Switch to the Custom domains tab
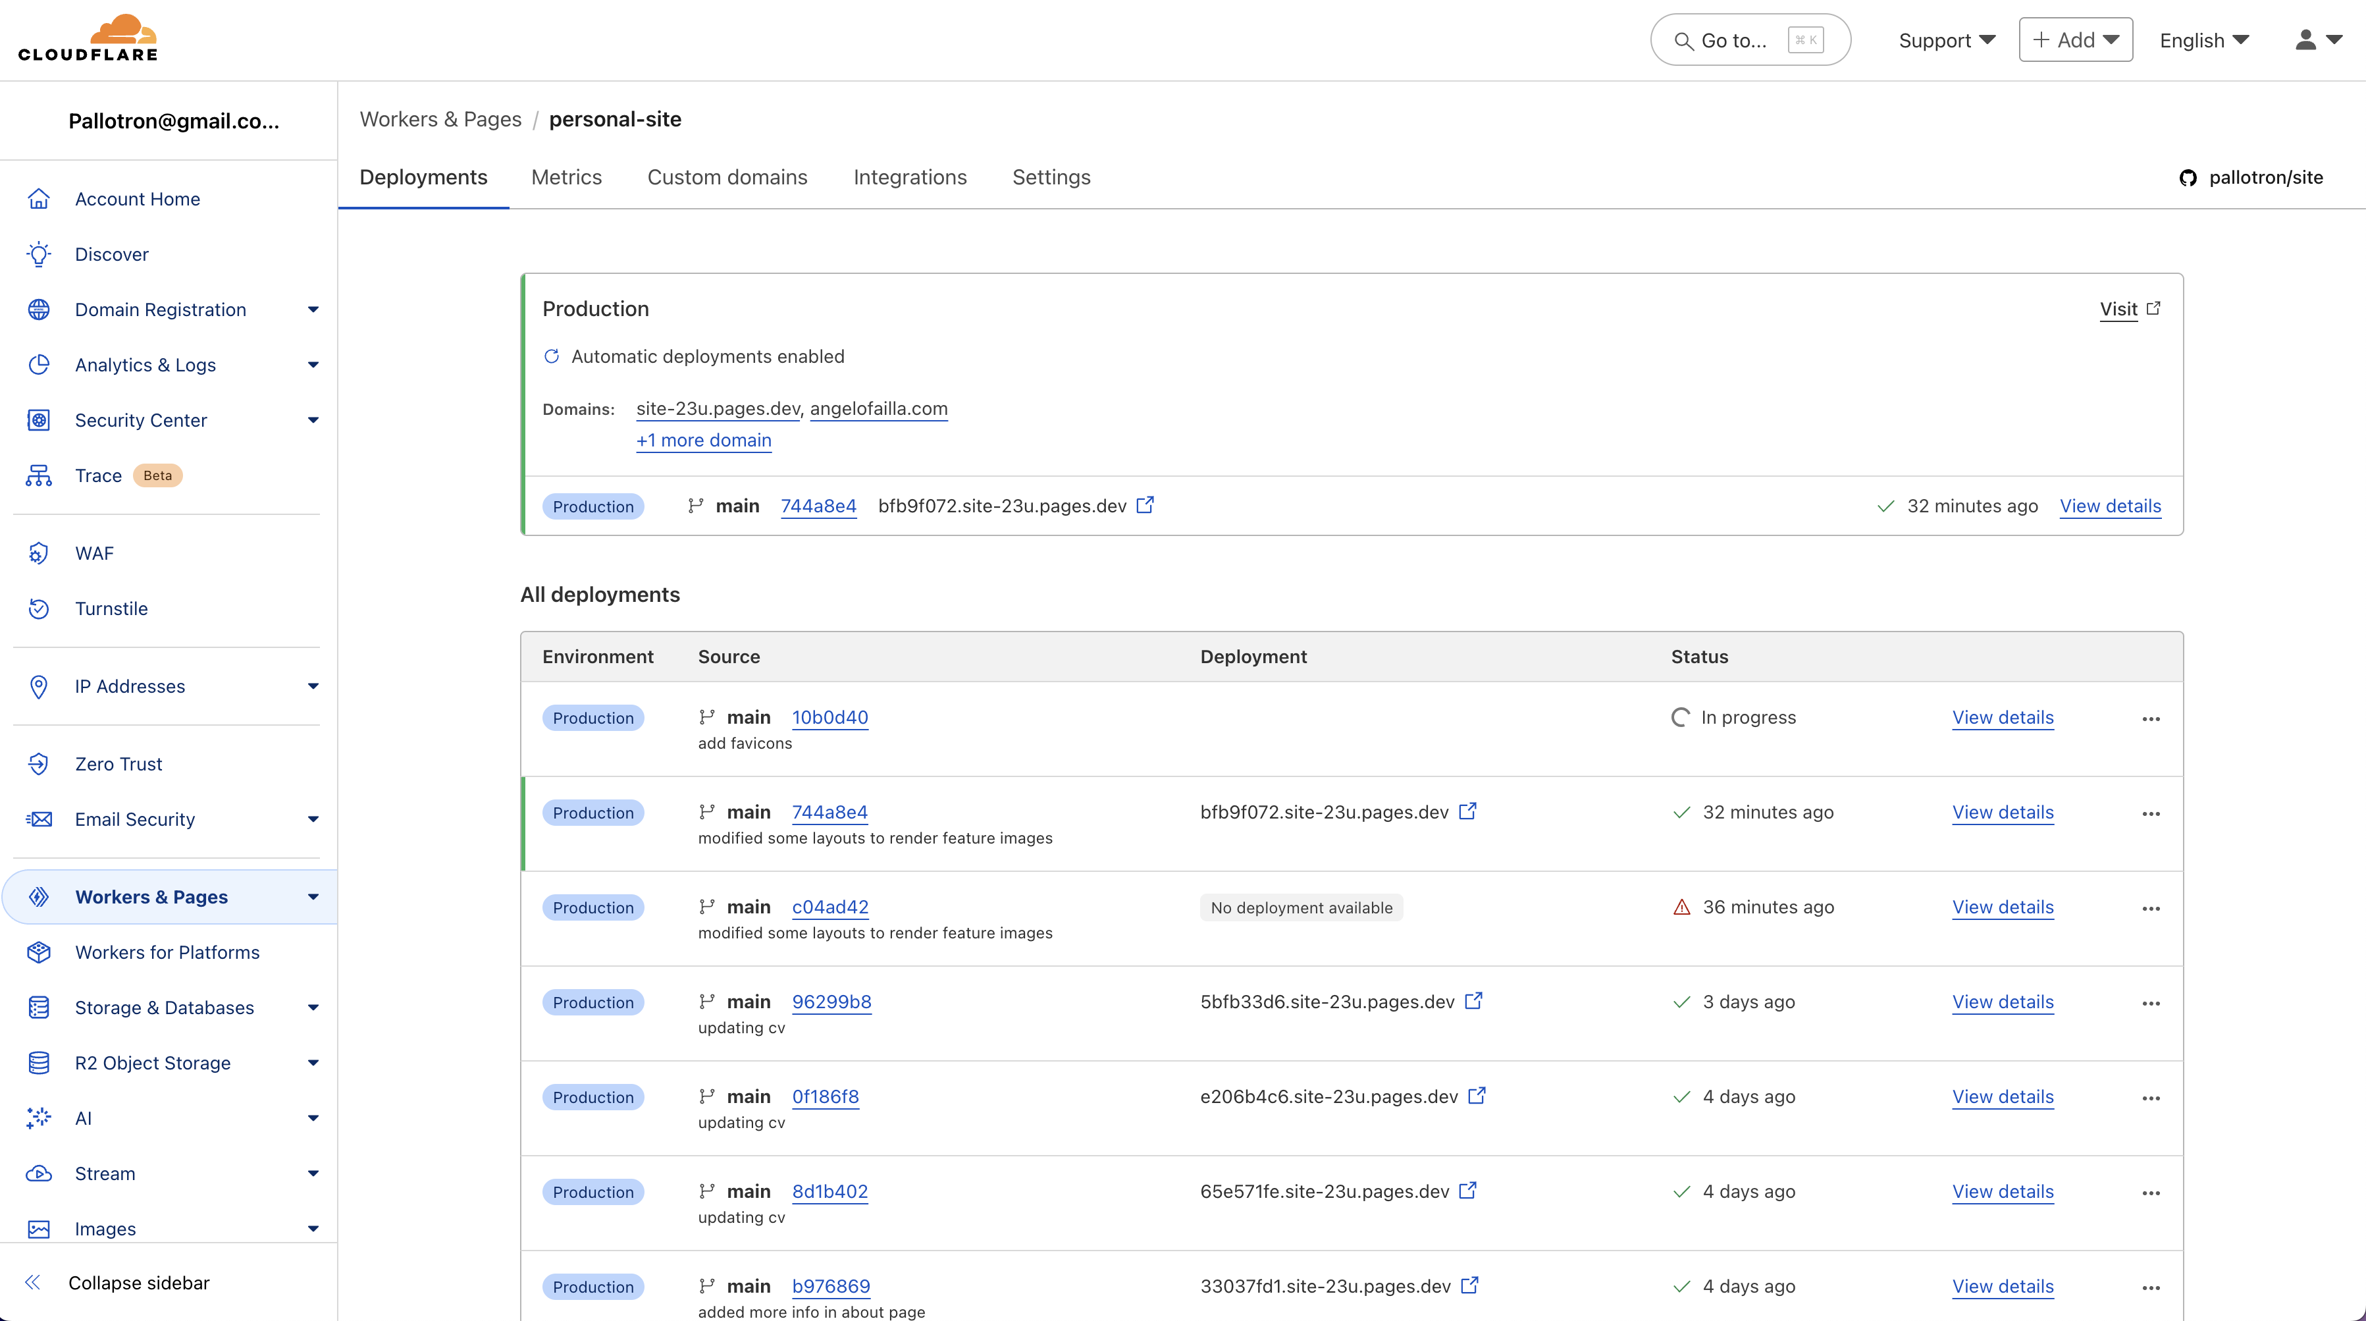 coord(727,177)
